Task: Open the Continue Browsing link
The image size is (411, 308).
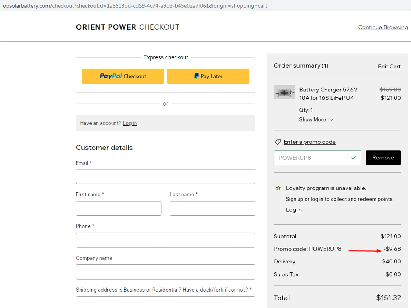Action: [383, 27]
